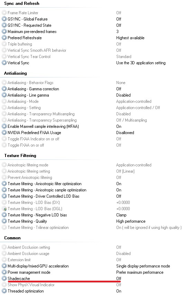Click the 'Clamp' Negative LOD bias value
The width and height of the screenshot is (183, 297).
tap(121, 215)
